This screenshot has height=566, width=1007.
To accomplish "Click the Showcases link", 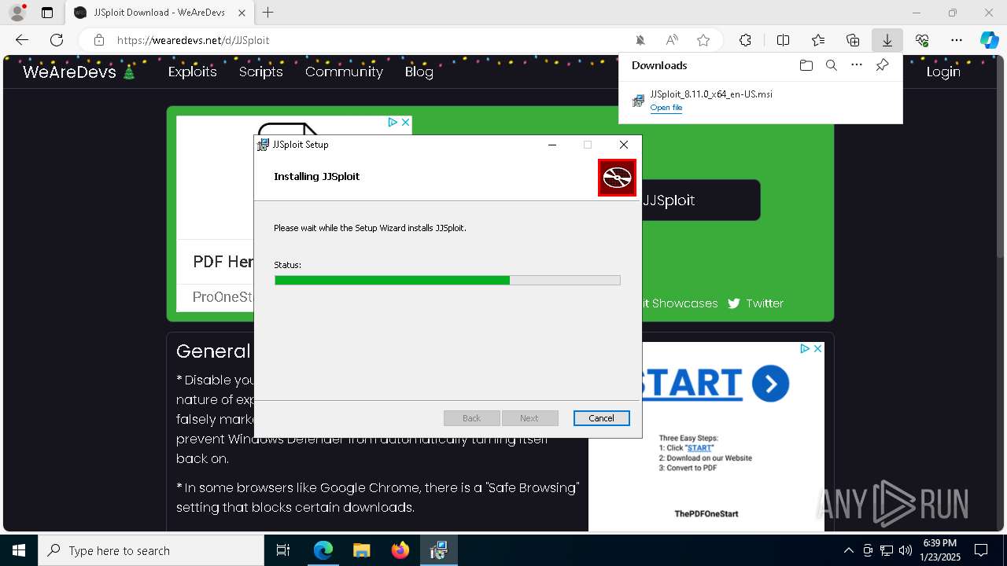I will click(x=684, y=303).
